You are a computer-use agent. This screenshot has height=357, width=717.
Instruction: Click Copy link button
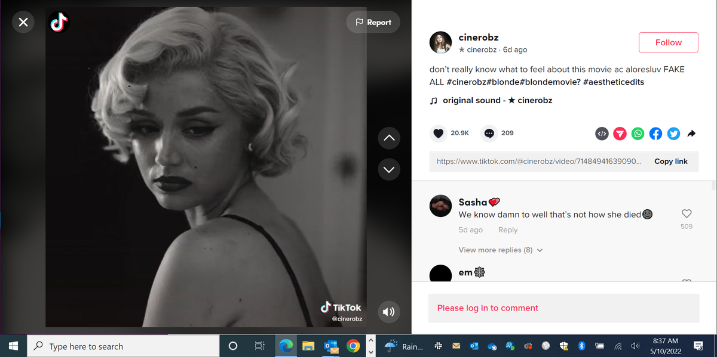[670, 162]
